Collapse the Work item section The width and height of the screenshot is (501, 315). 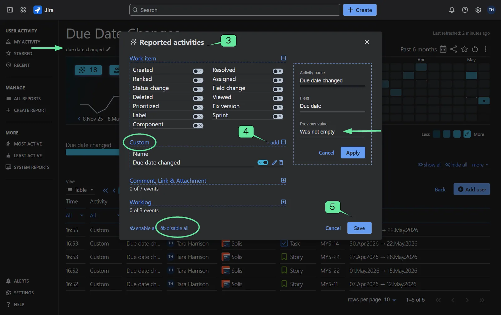tap(283, 58)
